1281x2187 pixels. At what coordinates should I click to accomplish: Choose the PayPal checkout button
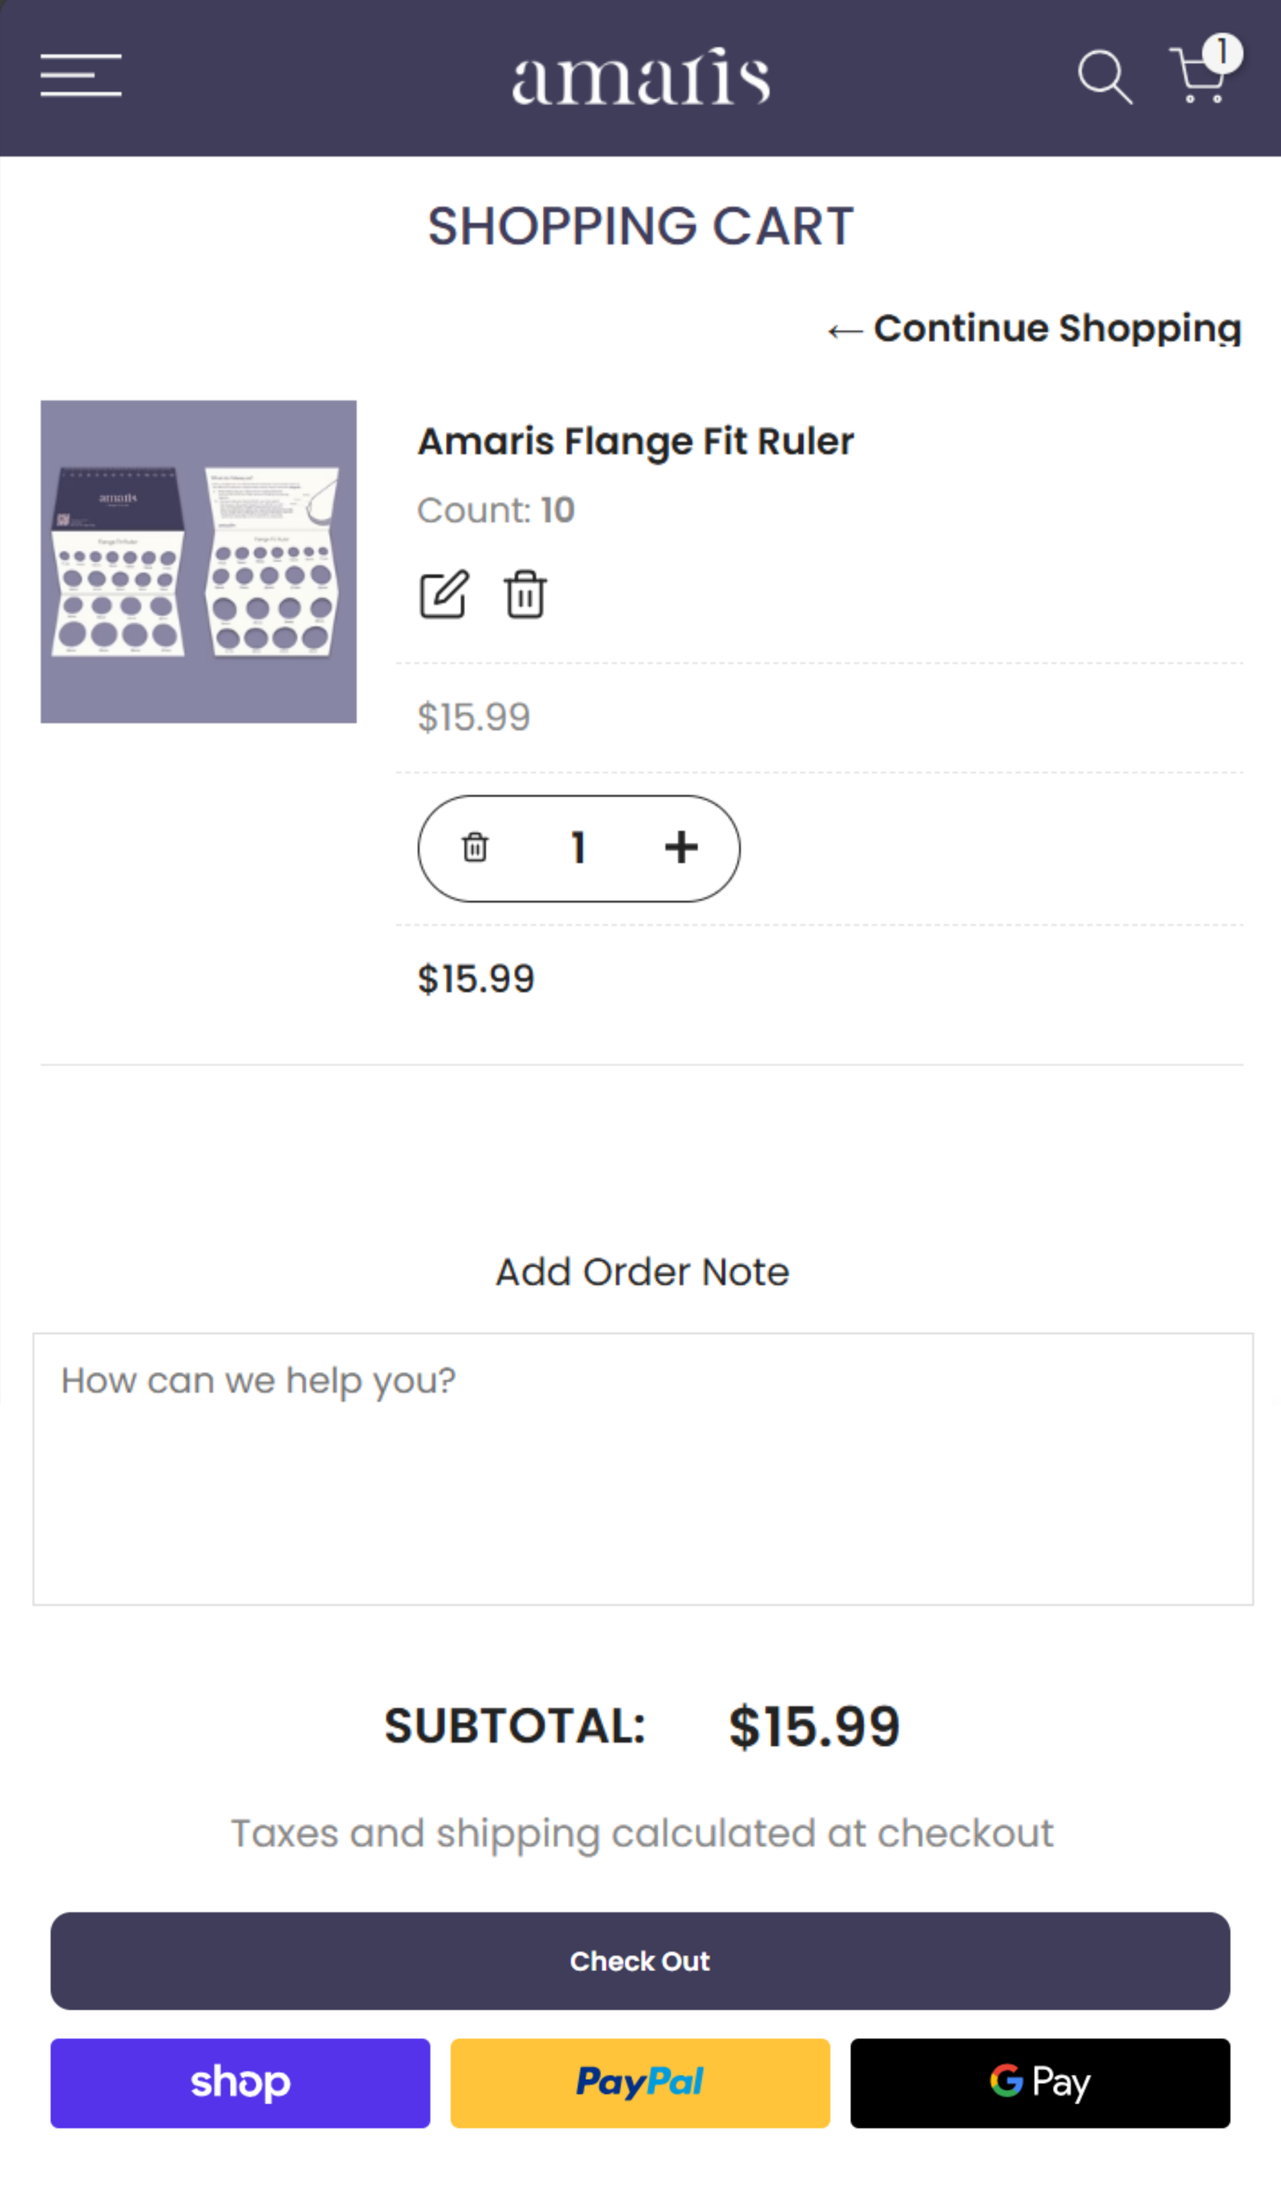[640, 2083]
